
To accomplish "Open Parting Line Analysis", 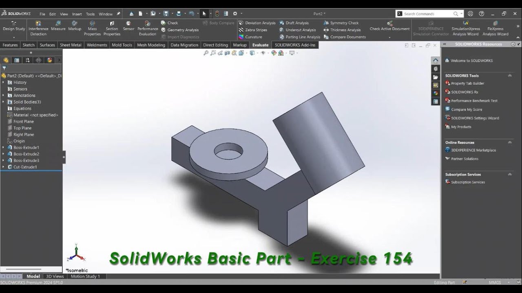I will coord(300,37).
